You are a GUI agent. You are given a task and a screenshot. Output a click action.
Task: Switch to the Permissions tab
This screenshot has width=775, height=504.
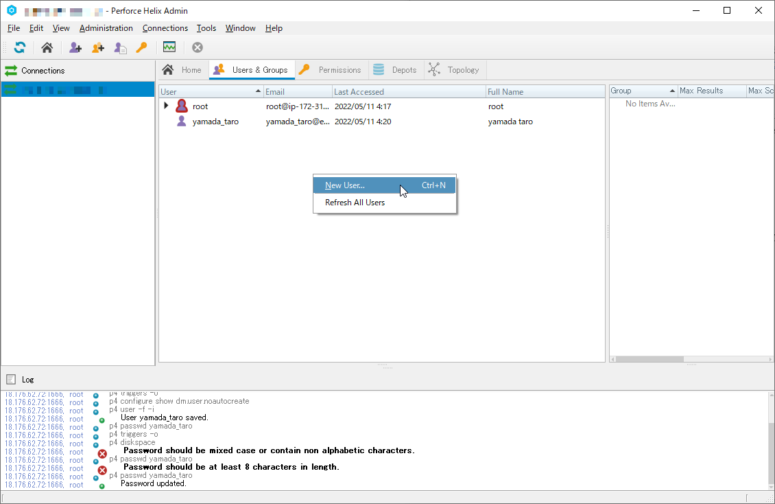tap(337, 69)
